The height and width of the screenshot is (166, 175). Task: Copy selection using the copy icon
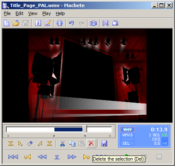72,143
